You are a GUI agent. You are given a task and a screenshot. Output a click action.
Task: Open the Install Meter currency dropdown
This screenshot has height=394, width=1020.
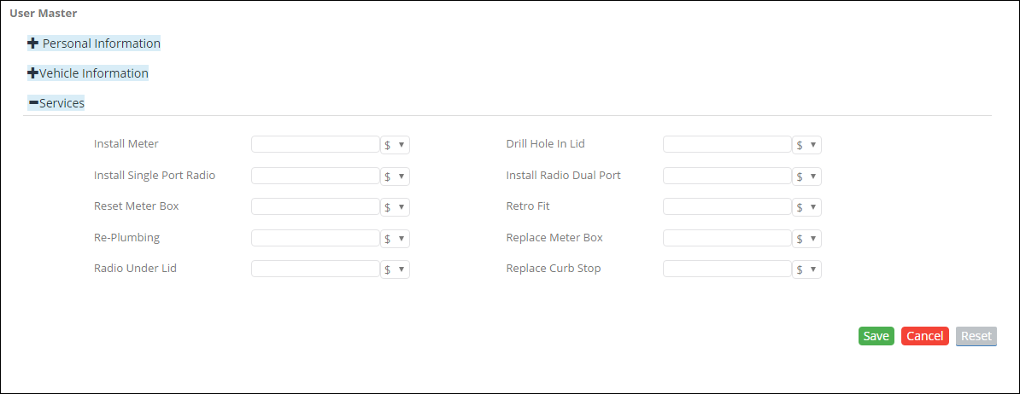396,145
